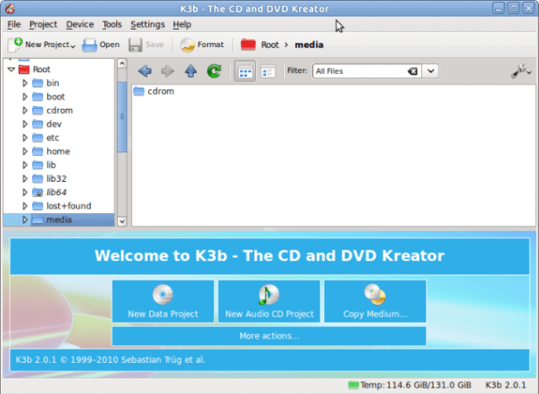Expand the lib64 folder node
The height and width of the screenshot is (394, 539).
25,193
